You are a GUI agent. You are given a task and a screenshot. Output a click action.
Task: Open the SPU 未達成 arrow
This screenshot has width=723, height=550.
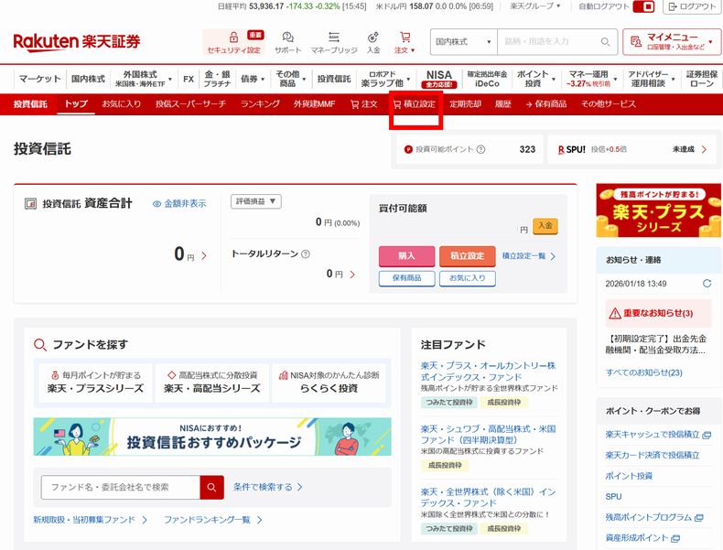point(704,149)
